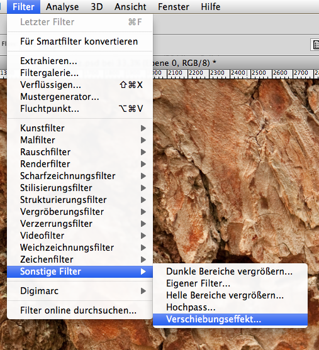Viewport: 319px width, 350px height.
Task: Expand the Verzerrungsfilter submenu
Action: (80, 224)
